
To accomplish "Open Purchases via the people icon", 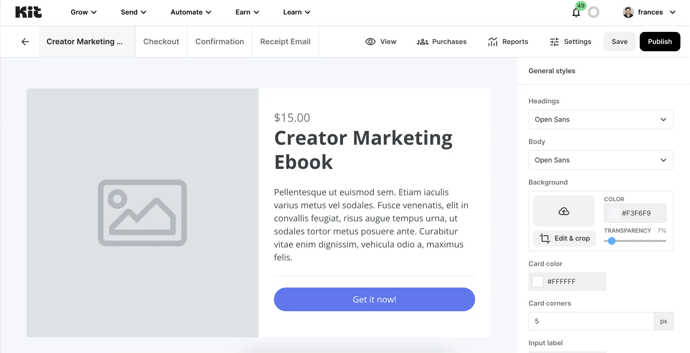I will 422,42.
